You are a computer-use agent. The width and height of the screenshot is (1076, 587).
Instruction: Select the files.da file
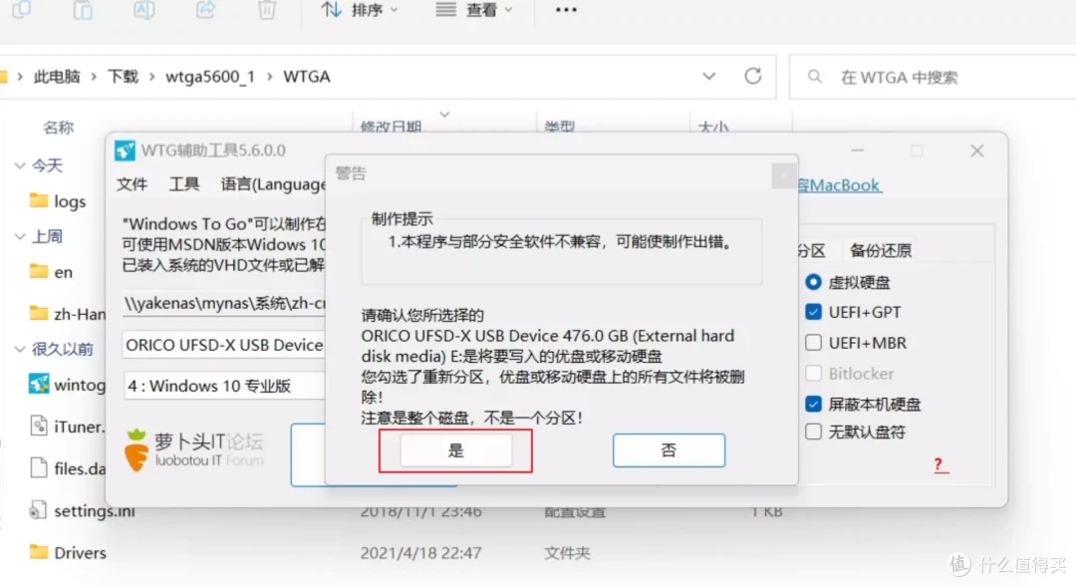pos(68,469)
